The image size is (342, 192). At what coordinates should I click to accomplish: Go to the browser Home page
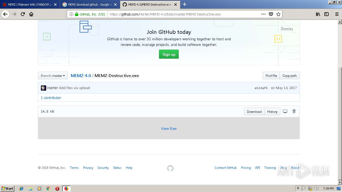click(31, 14)
